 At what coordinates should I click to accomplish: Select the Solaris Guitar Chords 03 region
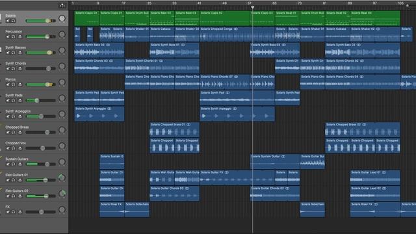click(x=175, y=194)
